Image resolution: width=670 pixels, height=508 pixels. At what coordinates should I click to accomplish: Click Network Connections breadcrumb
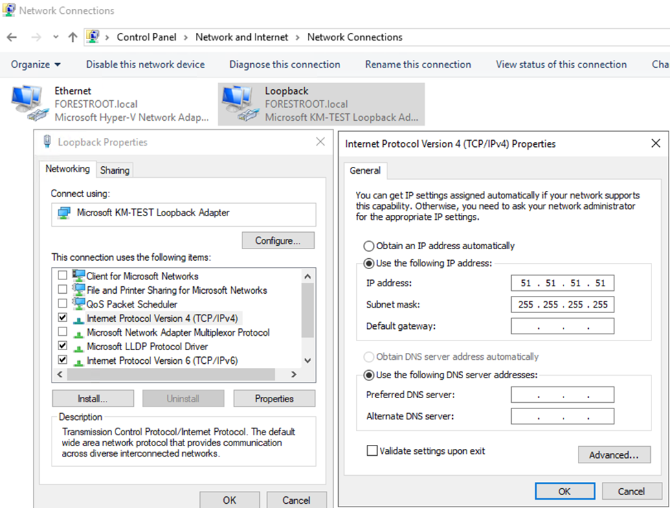355,37
